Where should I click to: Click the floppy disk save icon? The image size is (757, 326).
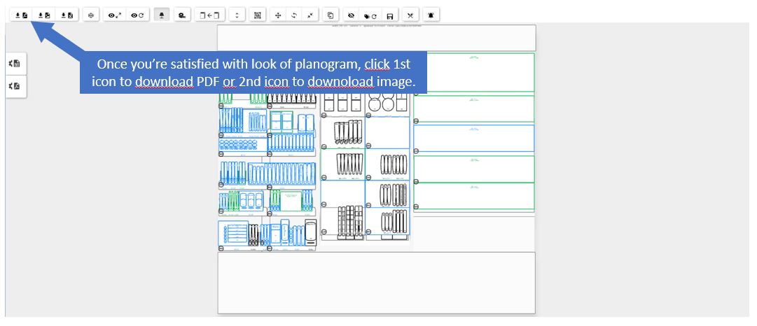390,15
